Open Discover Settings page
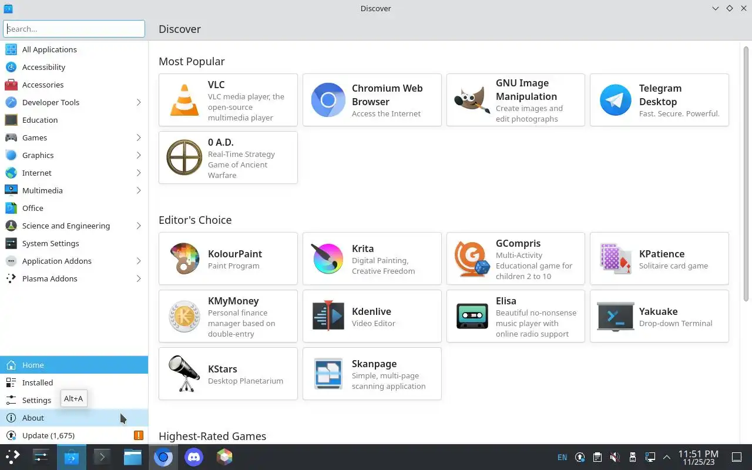This screenshot has width=752, height=470. (74, 400)
